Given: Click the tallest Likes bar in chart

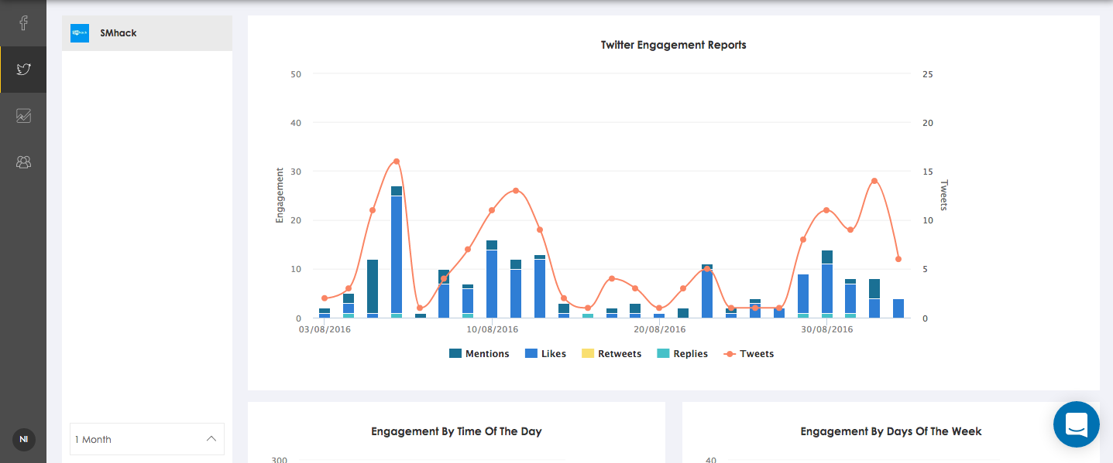Looking at the screenshot, I should coord(397,255).
